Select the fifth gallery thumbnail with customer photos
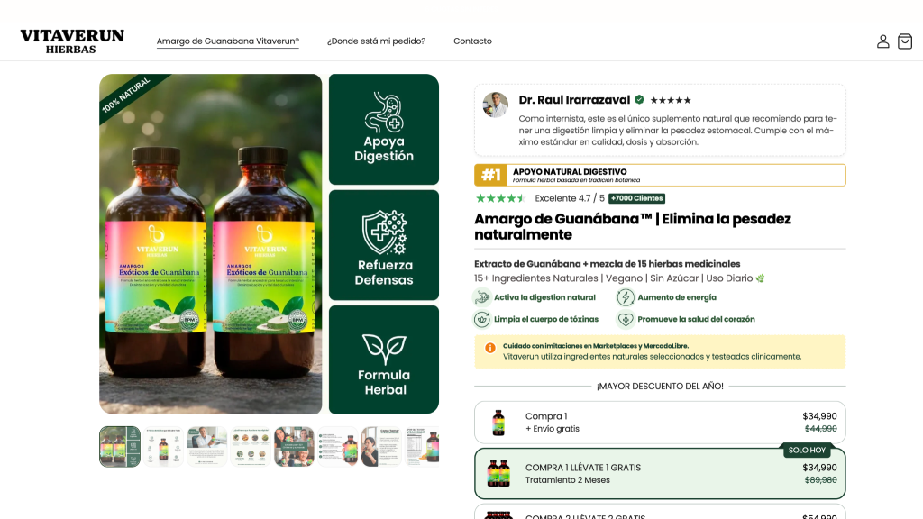The width and height of the screenshot is (923, 519). click(x=294, y=447)
